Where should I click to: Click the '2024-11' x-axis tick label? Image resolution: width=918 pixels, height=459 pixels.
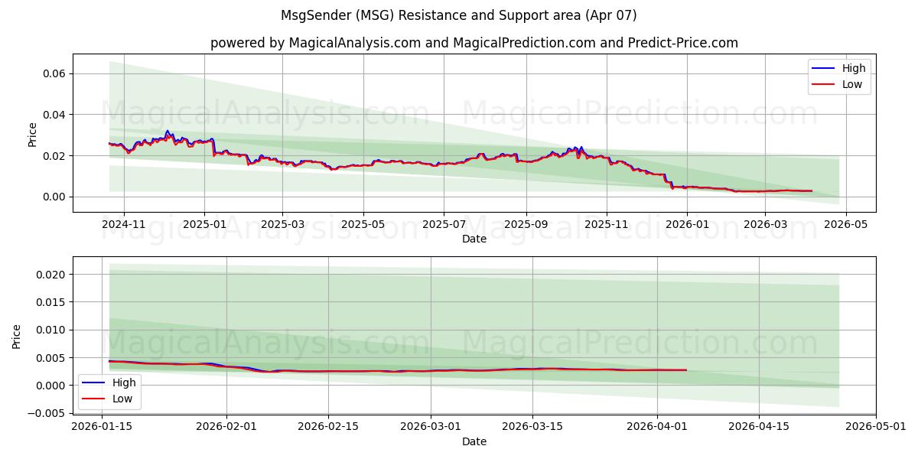click(x=124, y=224)
